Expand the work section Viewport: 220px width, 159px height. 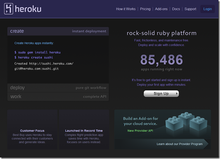[x=58, y=96]
